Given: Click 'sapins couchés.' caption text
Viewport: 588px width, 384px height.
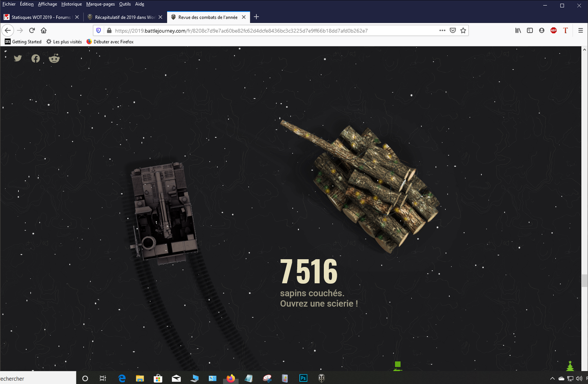Looking at the screenshot, I should click(x=312, y=293).
